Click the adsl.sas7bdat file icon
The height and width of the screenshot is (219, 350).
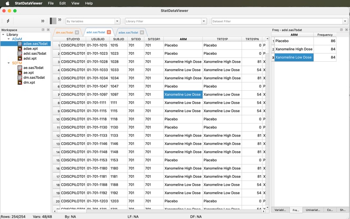tap(20, 53)
